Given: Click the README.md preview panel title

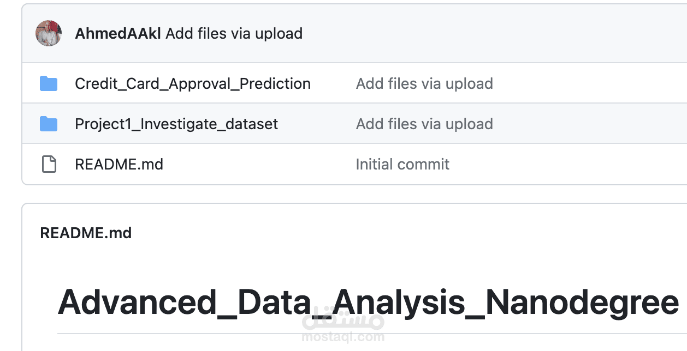Looking at the screenshot, I should click(86, 233).
